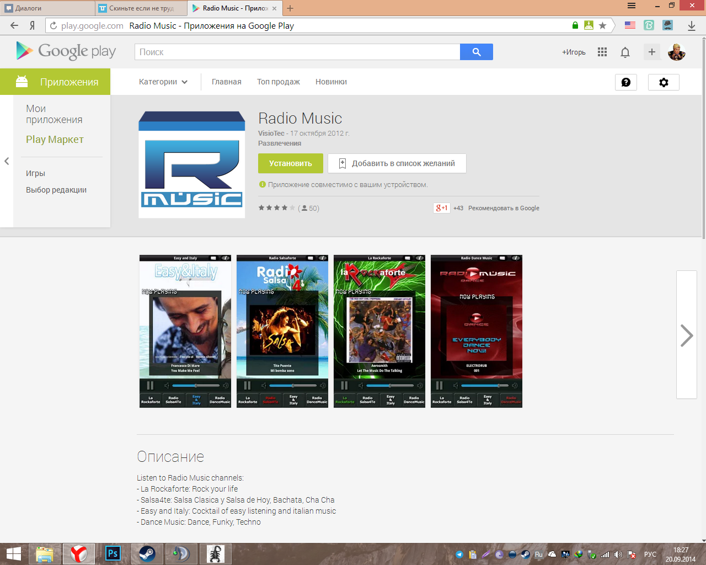The width and height of the screenshot is (706, 565).
Task: Switch to the Диалоги browser tab
Action: (x=47, y=8)
